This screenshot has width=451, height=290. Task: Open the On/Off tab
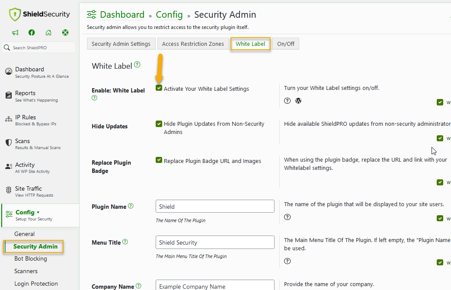pyautogui.click(x=286, y=44)
